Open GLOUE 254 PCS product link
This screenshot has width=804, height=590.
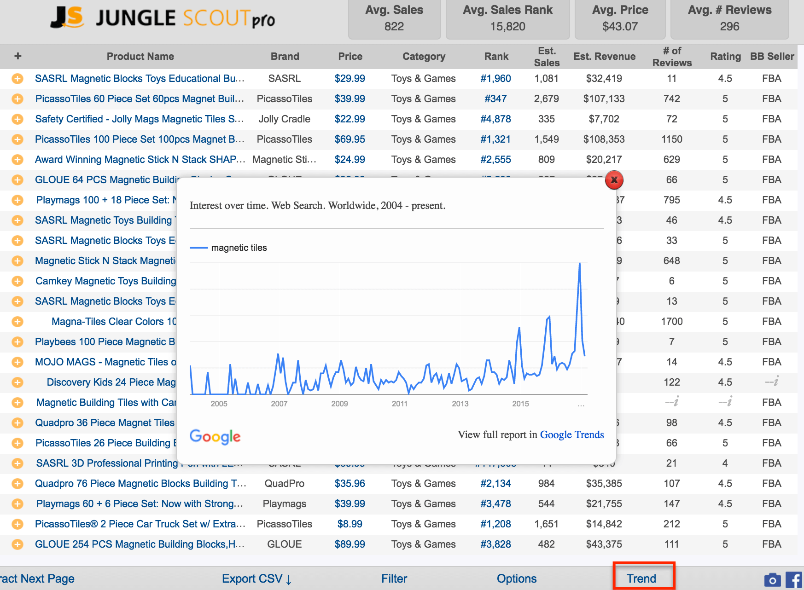pos(140,544)
